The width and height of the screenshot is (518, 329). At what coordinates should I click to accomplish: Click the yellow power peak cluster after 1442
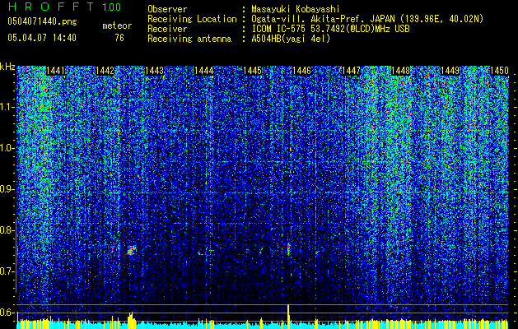(131, 320)
